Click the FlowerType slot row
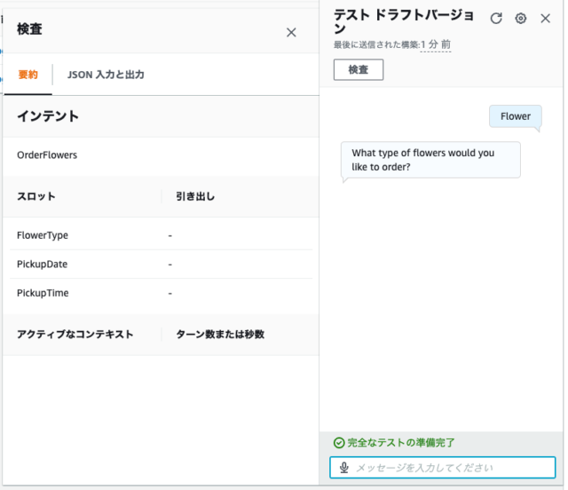 coord(161,235)
